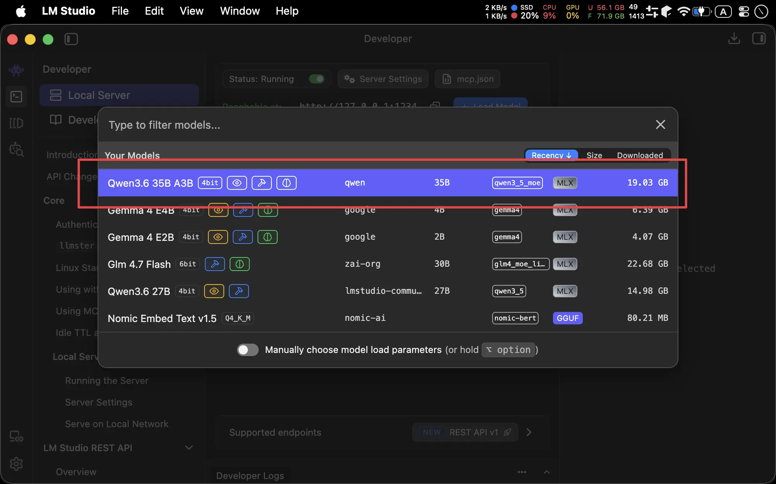The height and width of the screenshot is (484, 776).
Task: Open the View menu
Action: click(191, 11)
